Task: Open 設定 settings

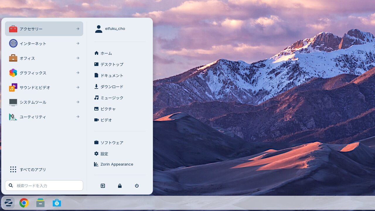Action: point(104,154)
